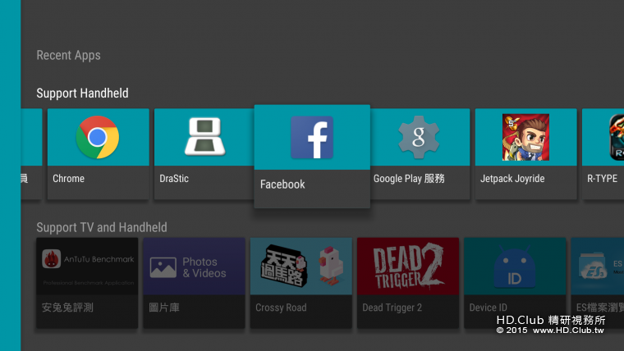Image resolution: width=624 pixels, height=351 pixels.
Task: Select Support TV and Handheld heading
Action: [102, 227]
